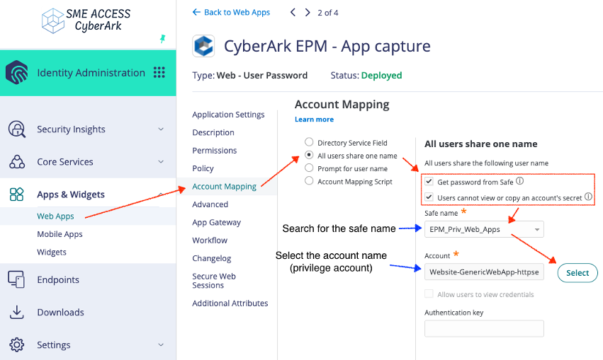
Task: Open Downloads in the sidebar
Action: (x=60, y=313)
